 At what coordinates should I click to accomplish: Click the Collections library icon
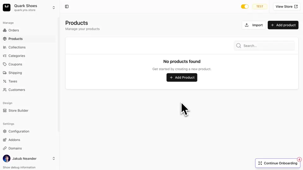coord(5,47)
